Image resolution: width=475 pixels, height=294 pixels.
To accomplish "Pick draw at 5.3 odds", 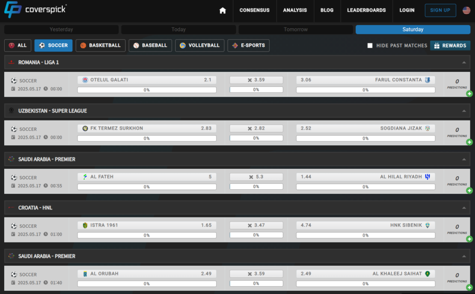I will (x=256, y=177).
